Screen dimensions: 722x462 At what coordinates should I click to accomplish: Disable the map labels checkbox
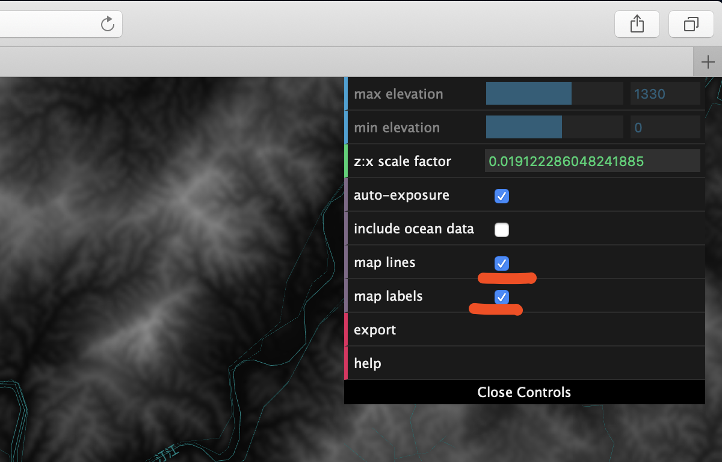coord(501,297)
